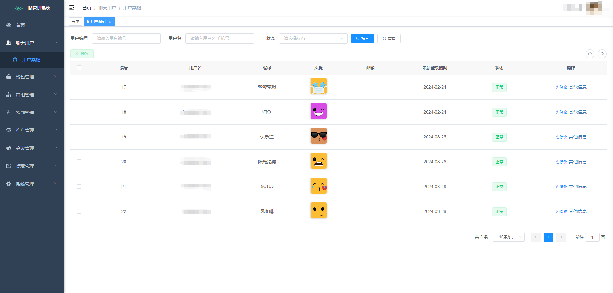Click the 钱包管理 lock icon
This screenshot has height=293, width=613.
pos(9,77)
